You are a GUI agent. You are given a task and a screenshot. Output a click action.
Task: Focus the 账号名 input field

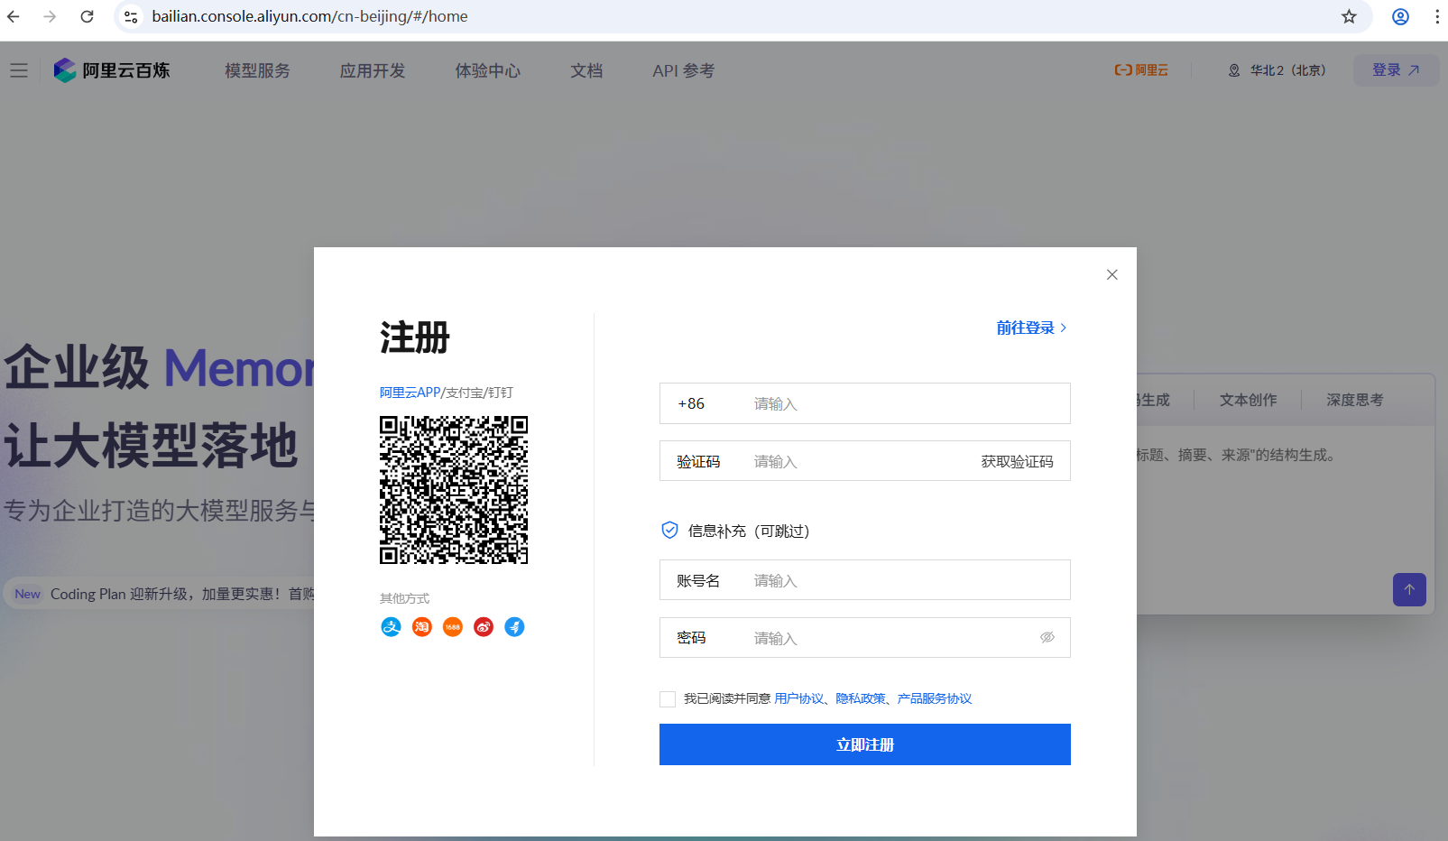[x=902, y=580]
